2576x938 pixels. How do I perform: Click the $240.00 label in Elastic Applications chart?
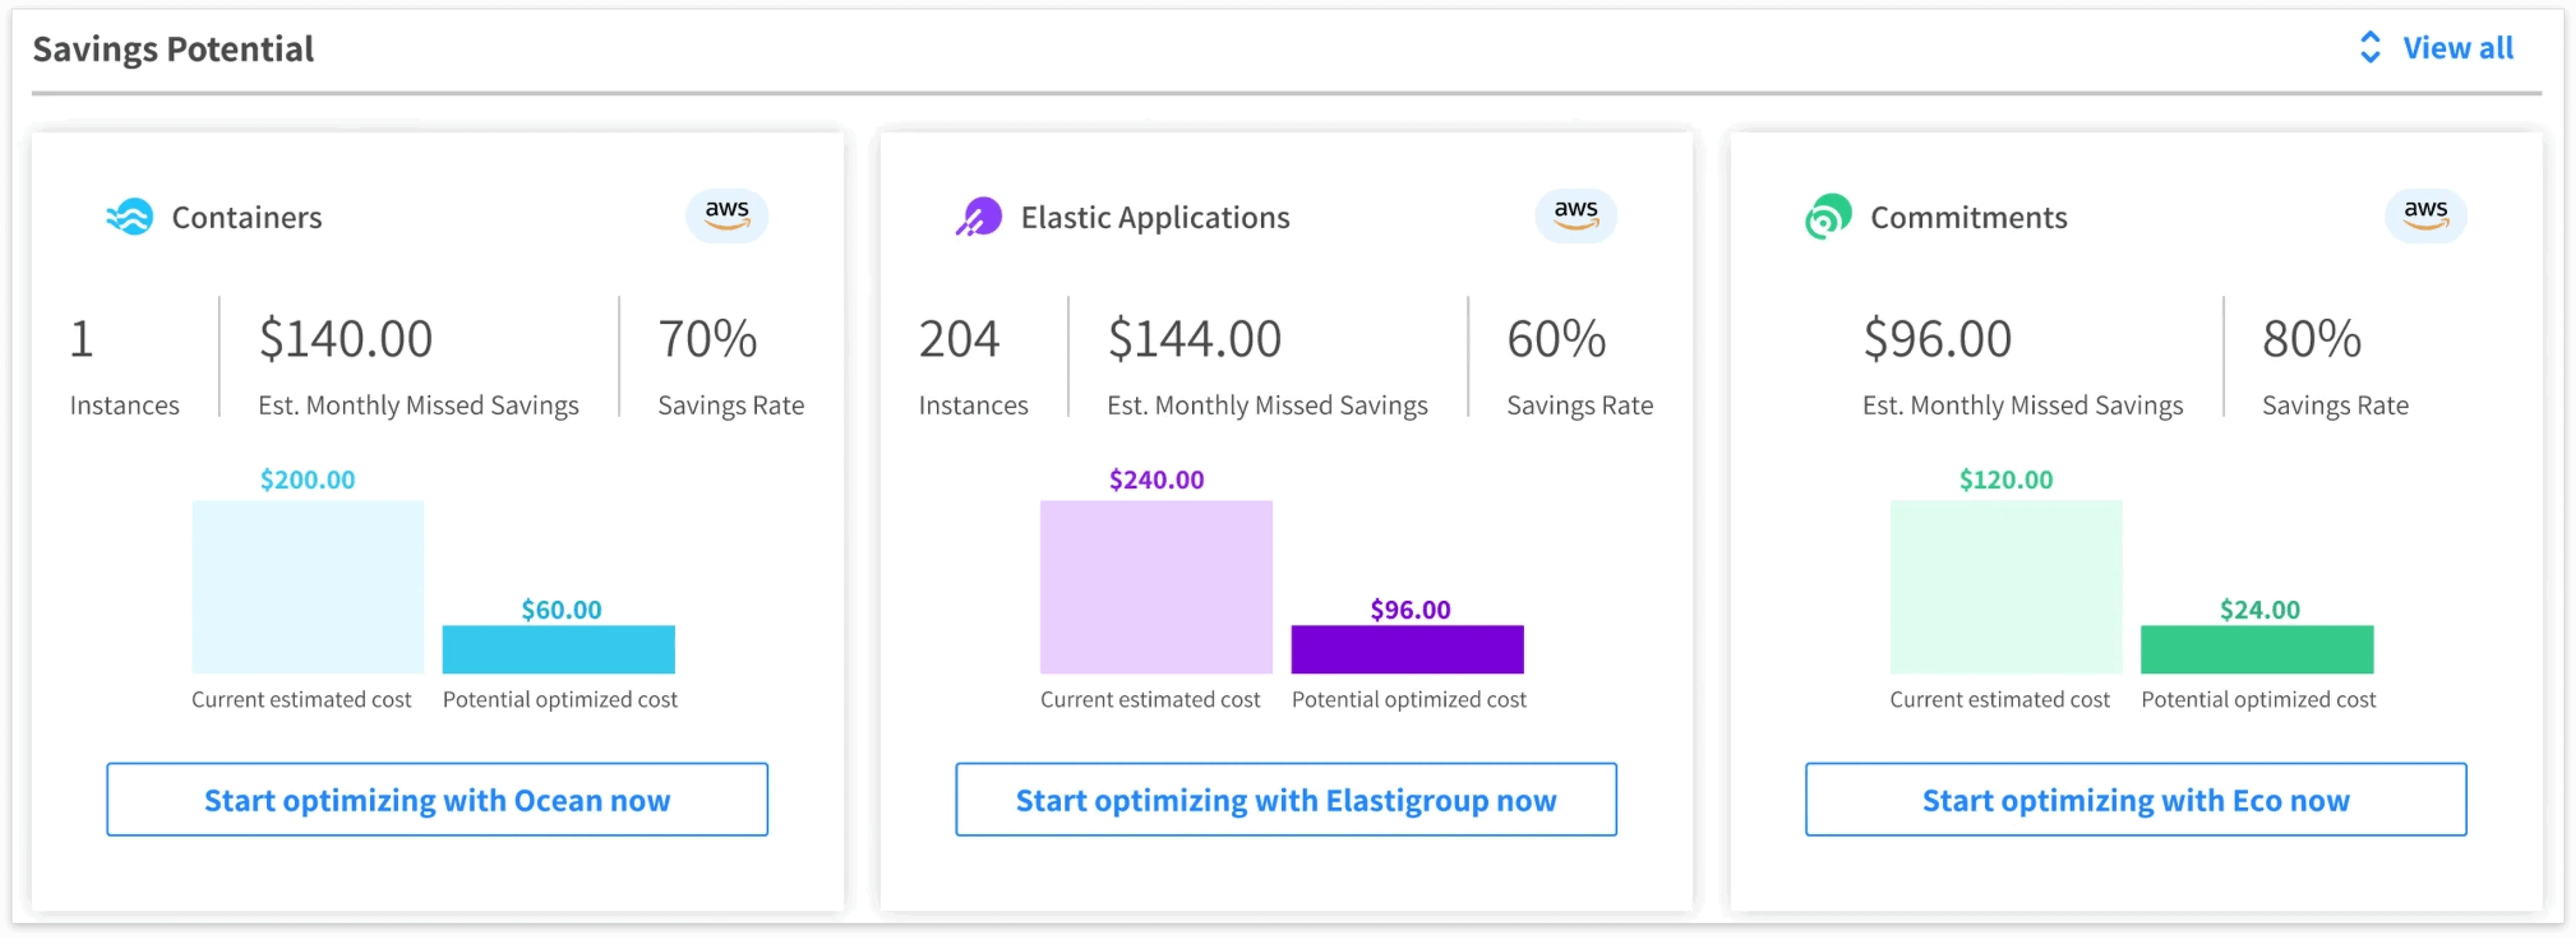pos(1157,480)
